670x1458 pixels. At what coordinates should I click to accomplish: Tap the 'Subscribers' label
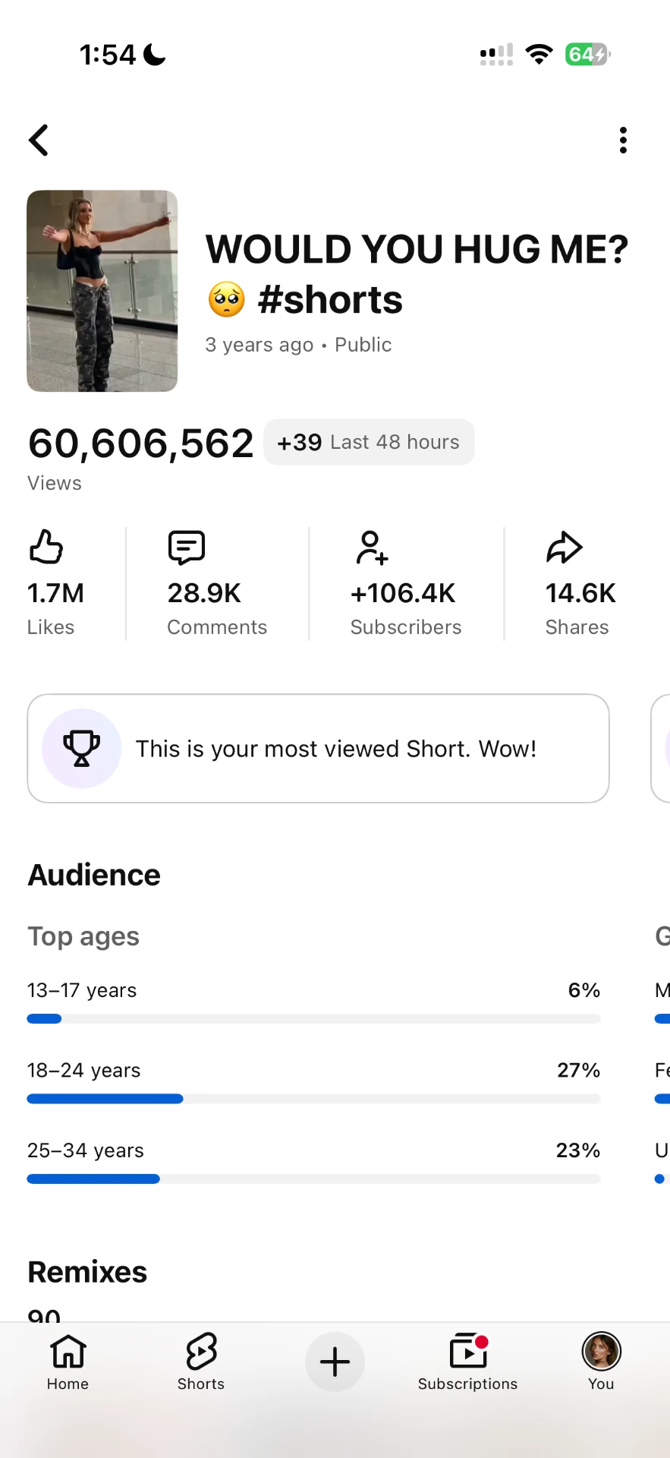(x=406, y=627)
